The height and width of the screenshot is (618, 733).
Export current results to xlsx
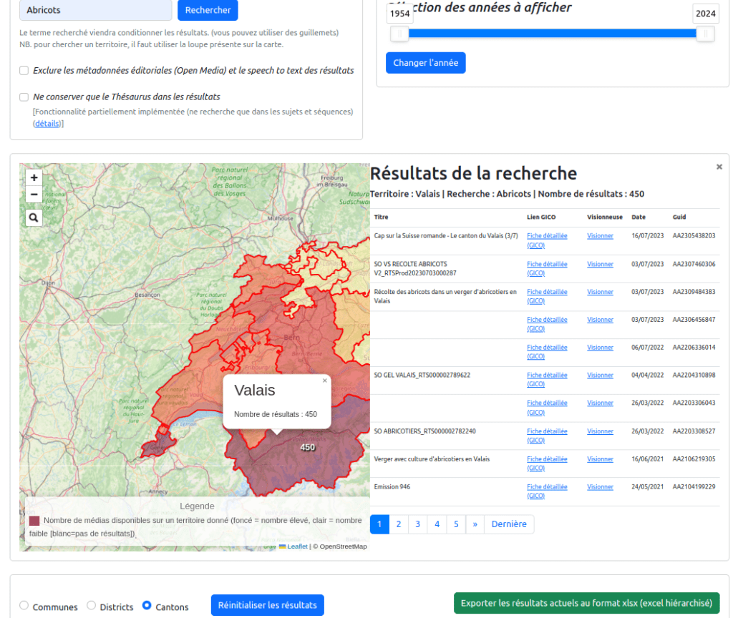586,603
